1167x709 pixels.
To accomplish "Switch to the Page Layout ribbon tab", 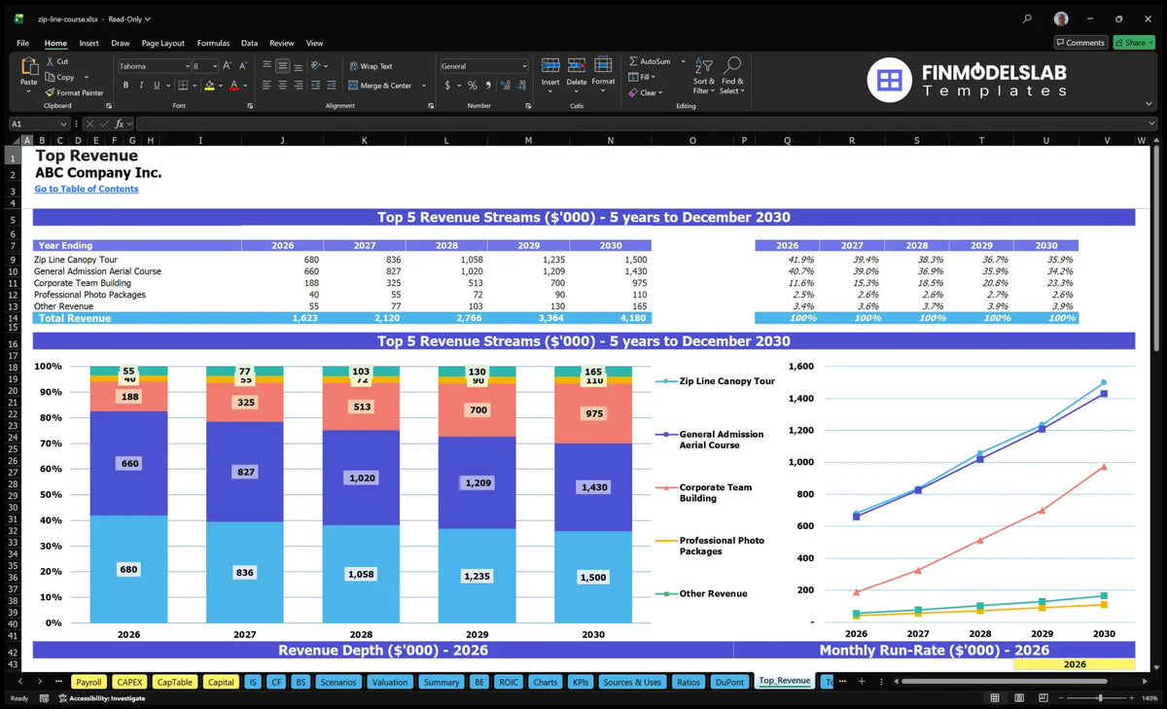I will 162,43.
